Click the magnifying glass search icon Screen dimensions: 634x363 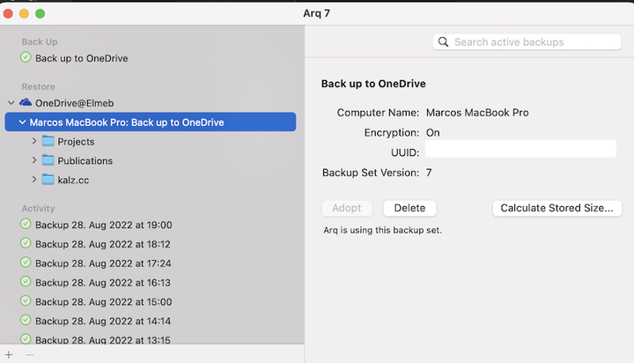coord(443,42)
